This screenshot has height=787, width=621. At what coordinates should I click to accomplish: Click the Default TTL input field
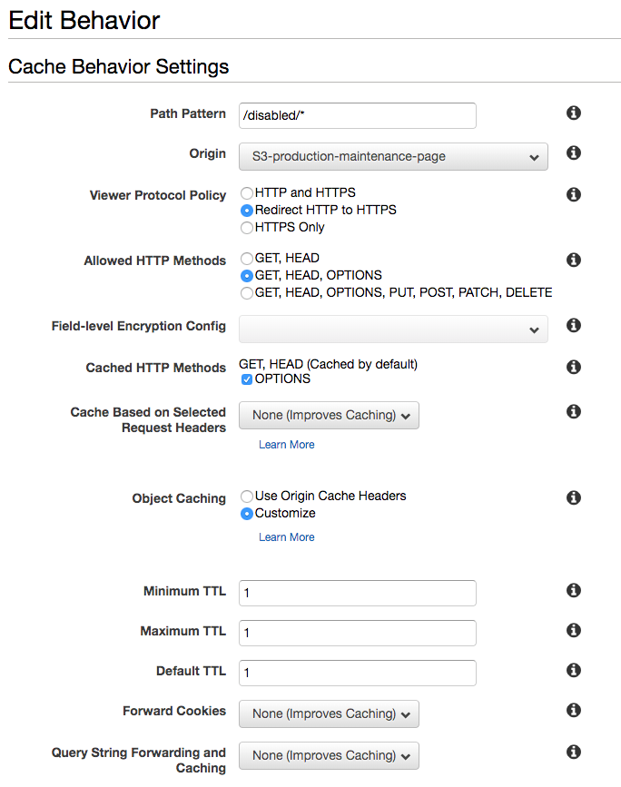pos(357,673)
